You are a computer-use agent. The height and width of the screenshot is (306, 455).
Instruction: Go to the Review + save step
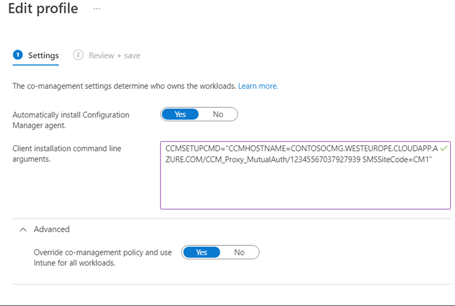107,55
